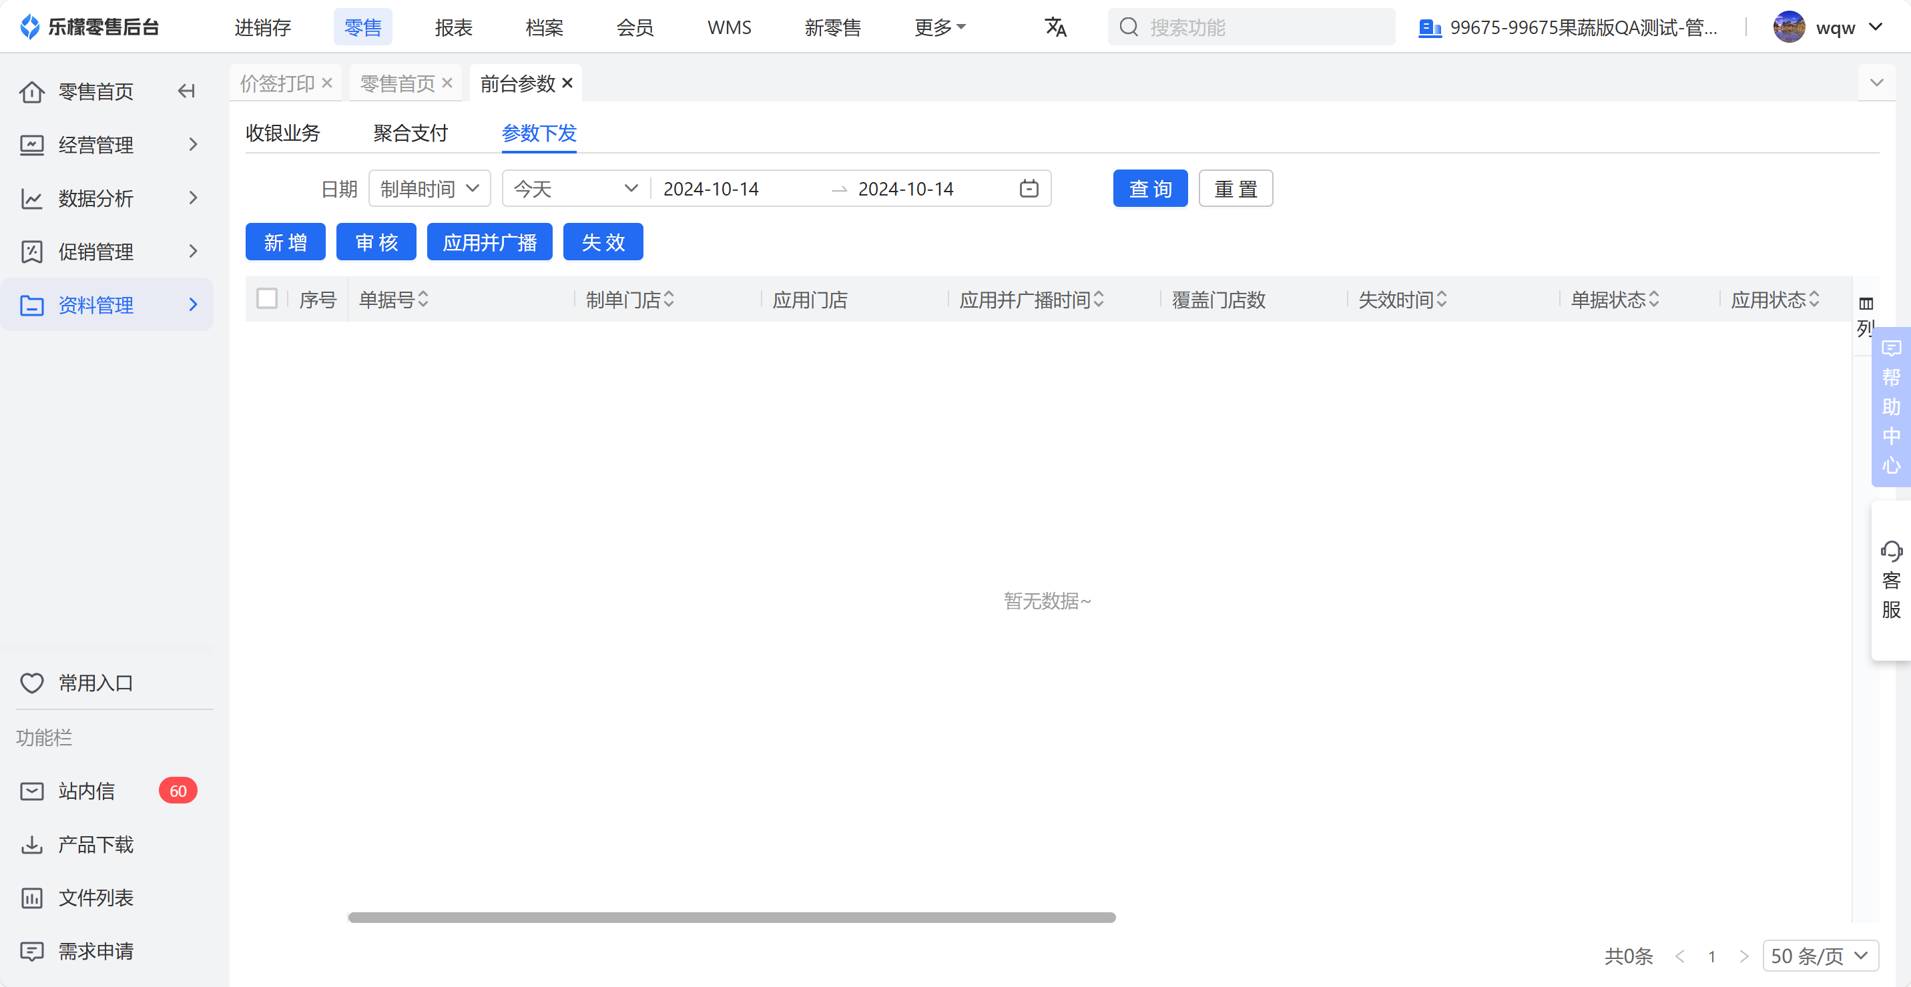Open 站内信 mail icon
Image resolution: width=1911 pixels, height=987 pixels.
pos(31,791)
